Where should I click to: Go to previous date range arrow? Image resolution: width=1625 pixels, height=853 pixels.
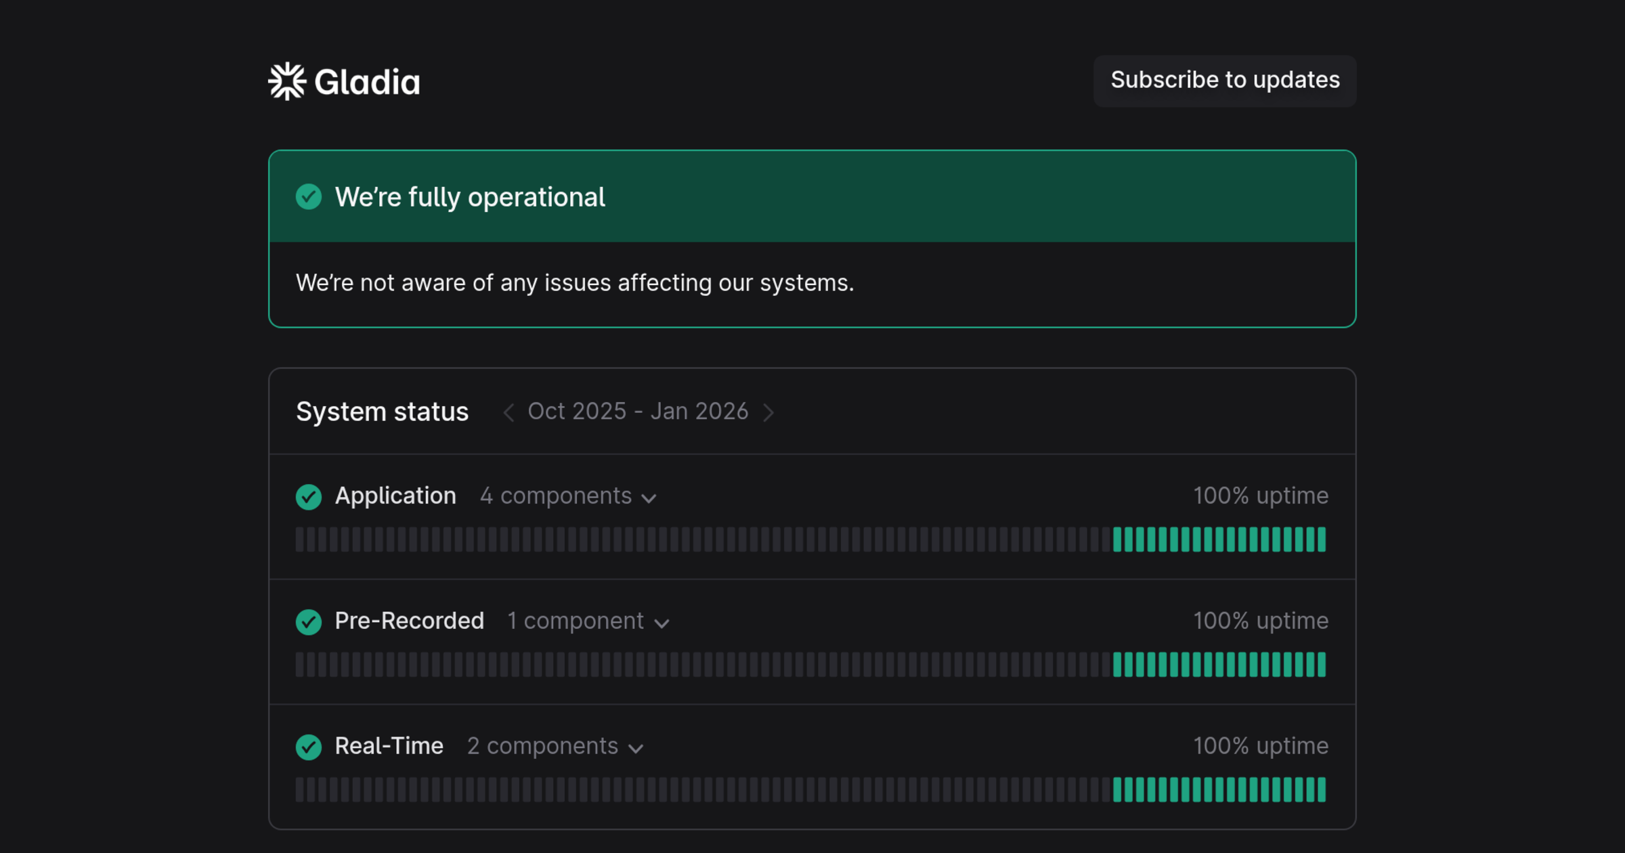(x=508, y=412)
